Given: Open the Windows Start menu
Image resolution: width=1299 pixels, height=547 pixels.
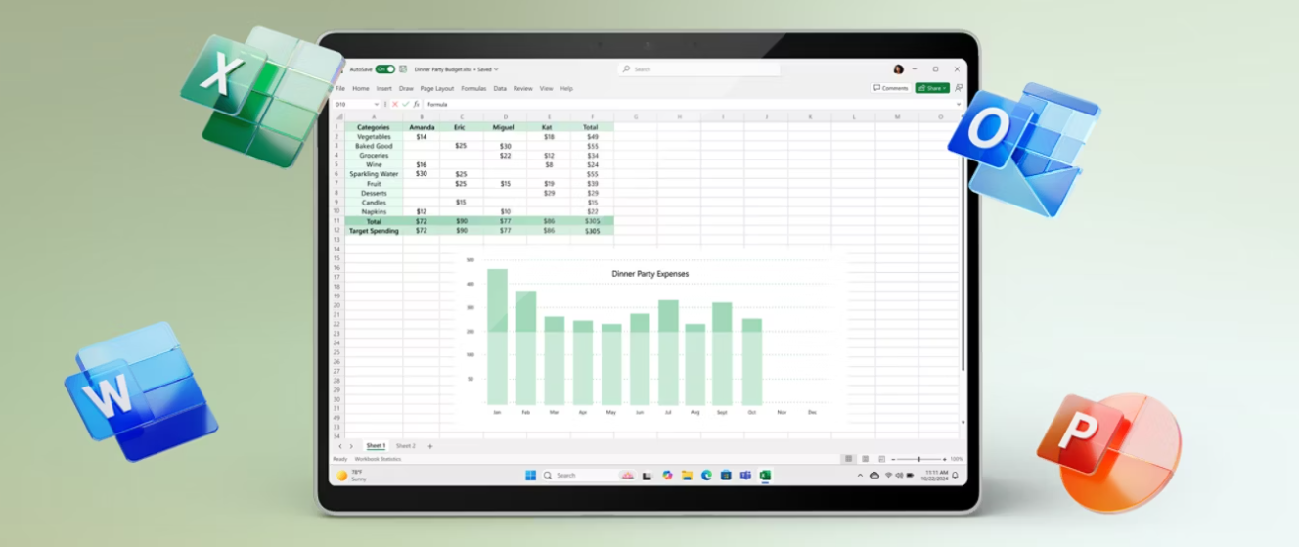Looking at the screenshot, I should [x=530, y=476].
